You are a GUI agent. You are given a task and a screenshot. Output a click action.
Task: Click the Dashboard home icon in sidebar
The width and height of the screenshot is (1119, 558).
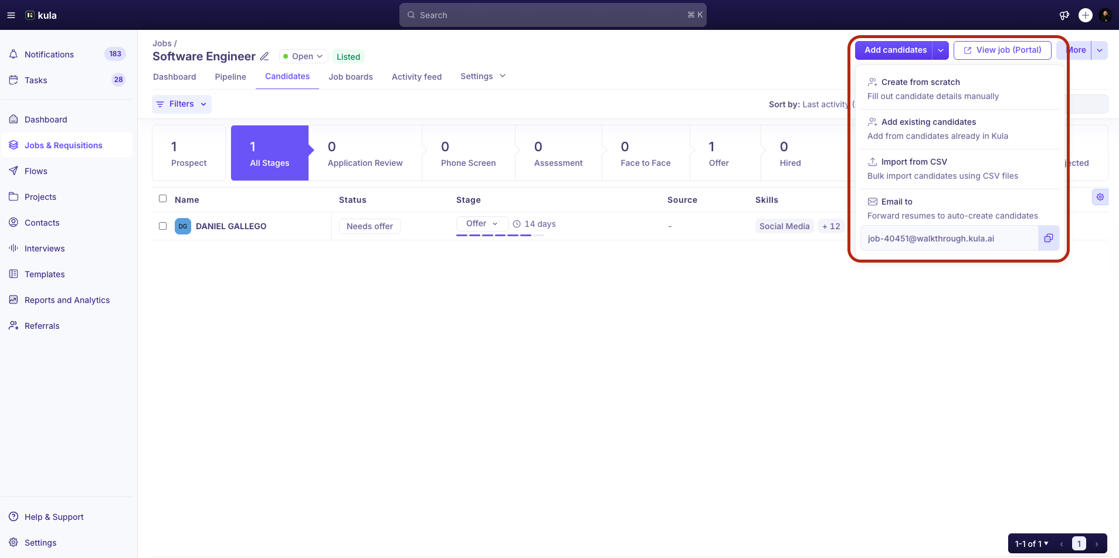tap(13, 119)
